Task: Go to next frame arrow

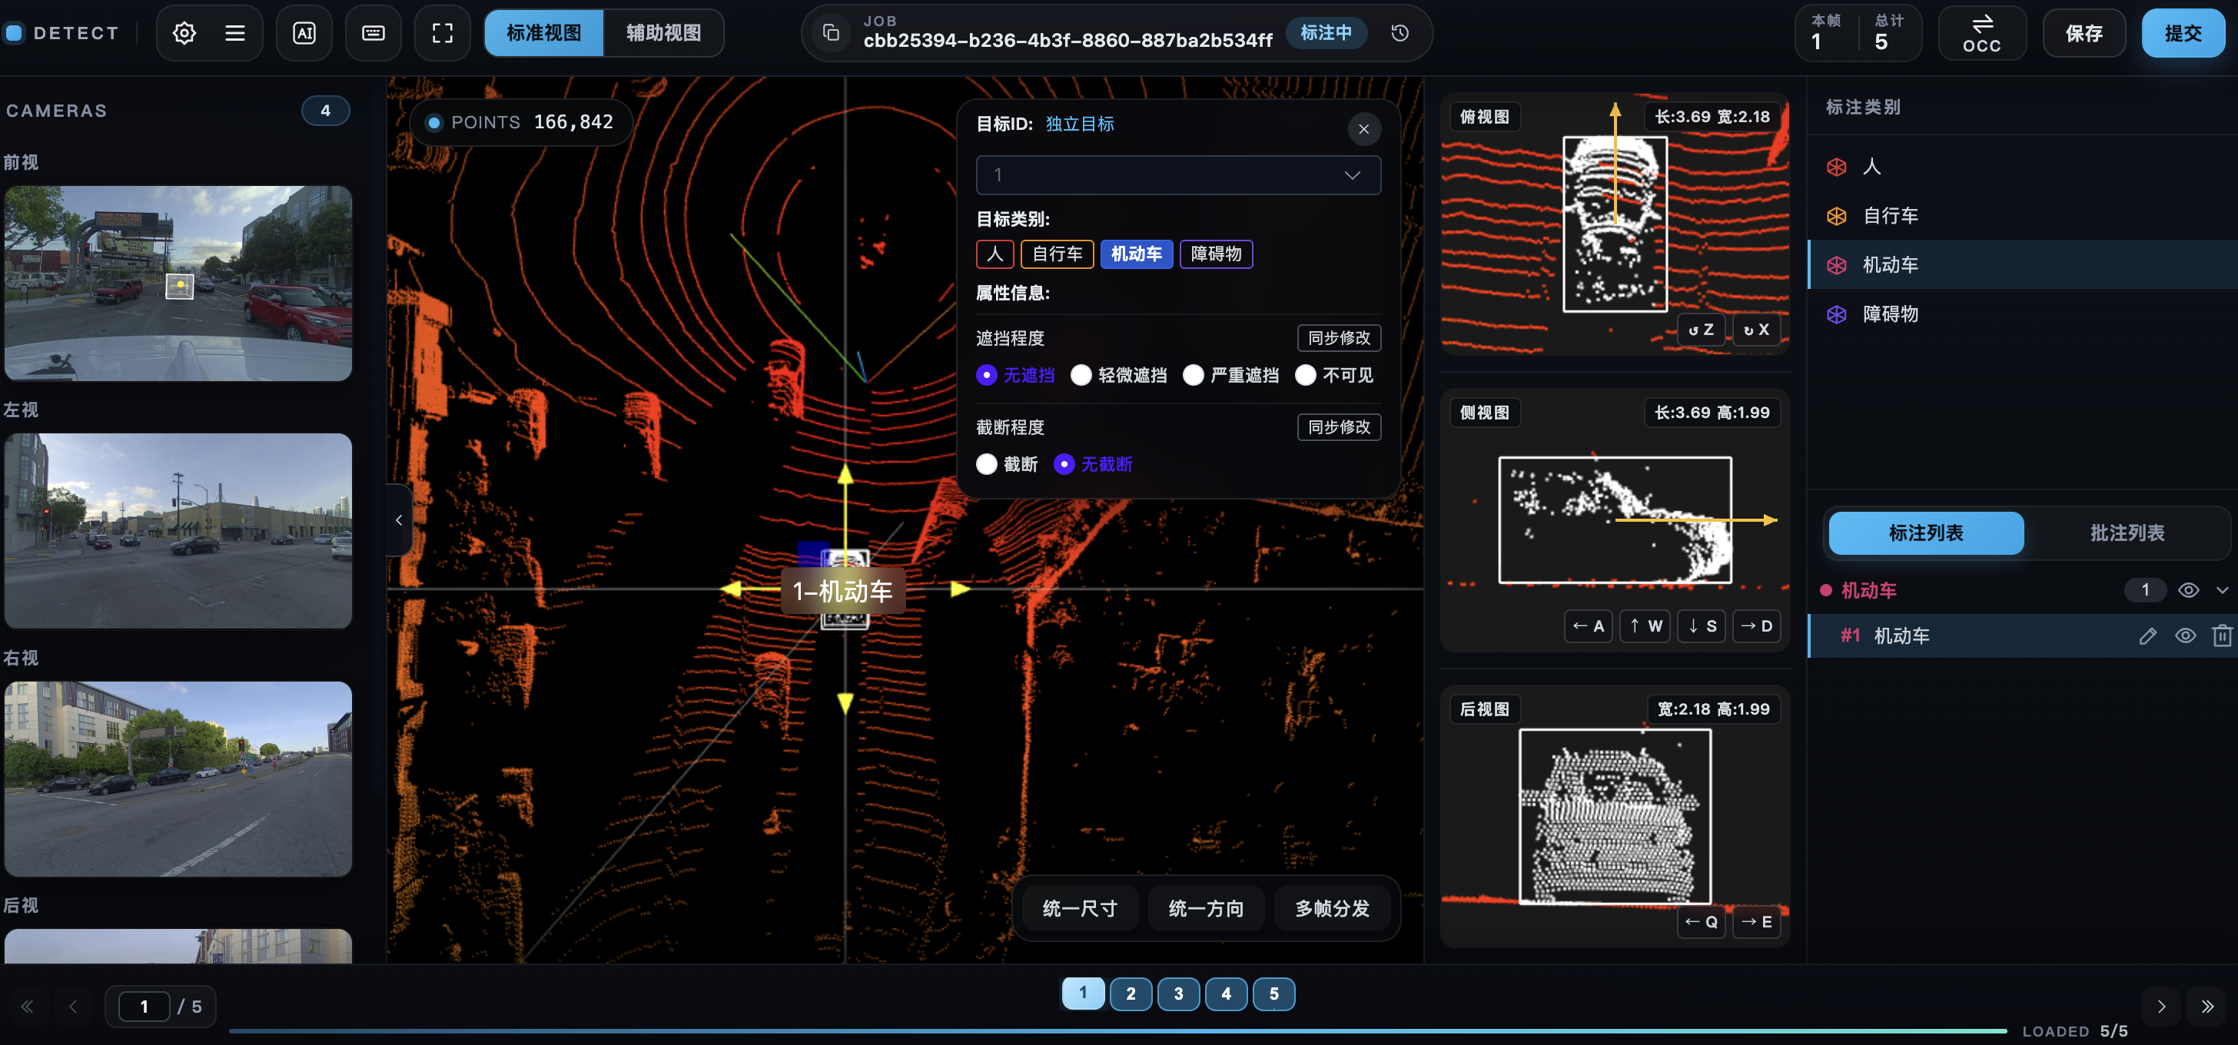Action: [x=2160, y=1007]
